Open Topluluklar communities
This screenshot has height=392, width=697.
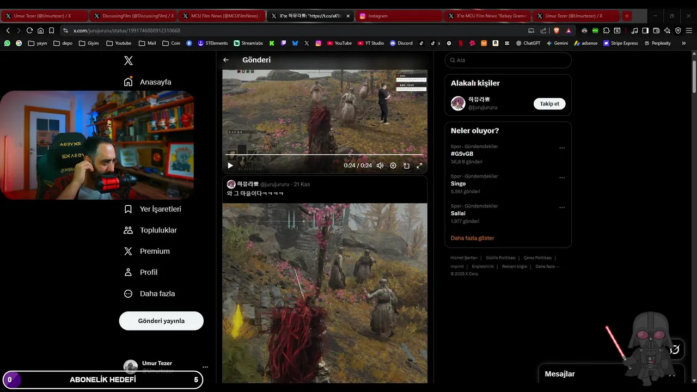pyautogui.click(x=150, y=230)
